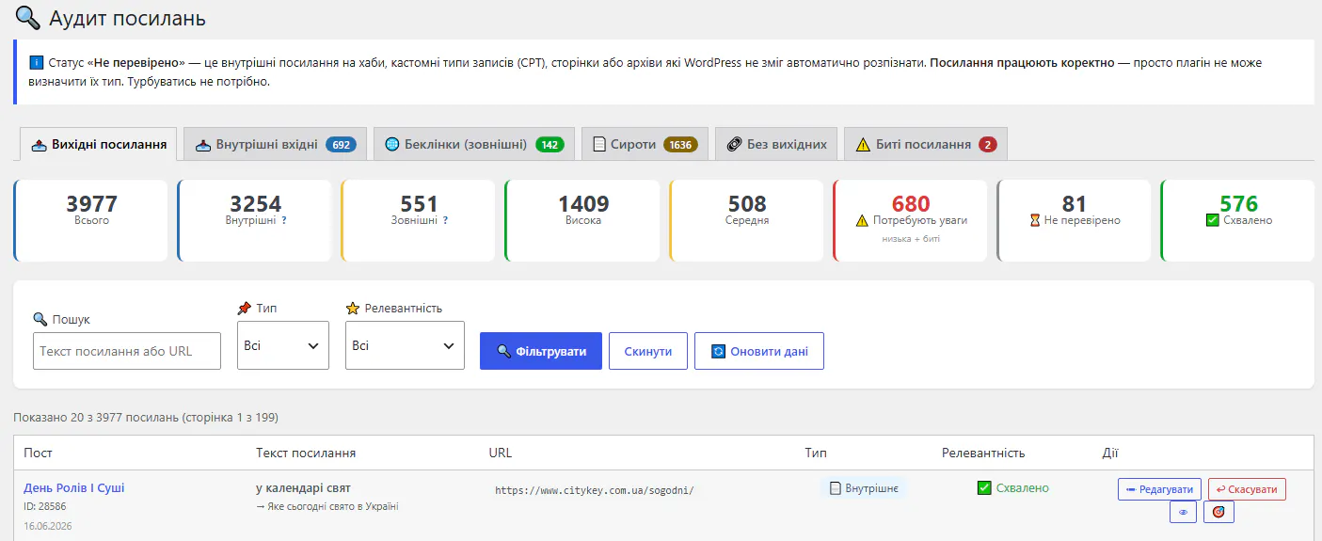Click the hourglass icon on Не перевірено card
The width and height of the screenshot is (1322, 541).
(x=1034, y=220)
